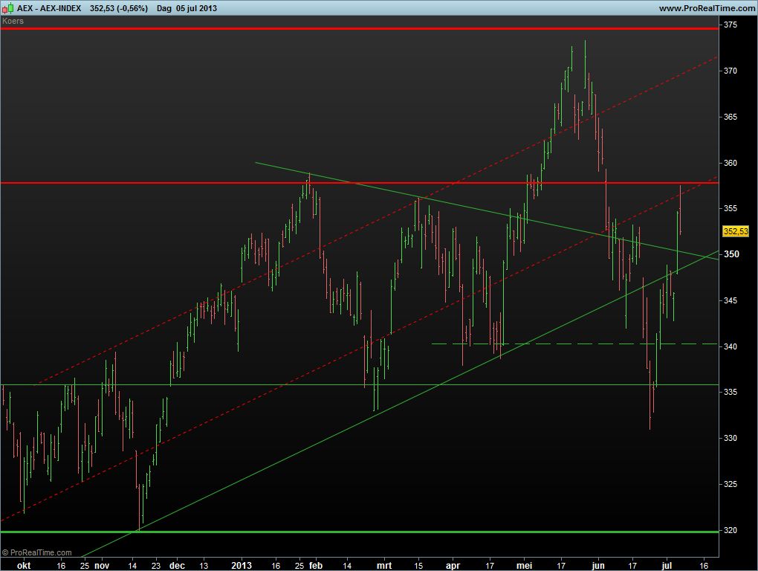Click the yellow 352,53 current price tag
Viewport: 758px width, 571px height.
[x=735, y=232]
